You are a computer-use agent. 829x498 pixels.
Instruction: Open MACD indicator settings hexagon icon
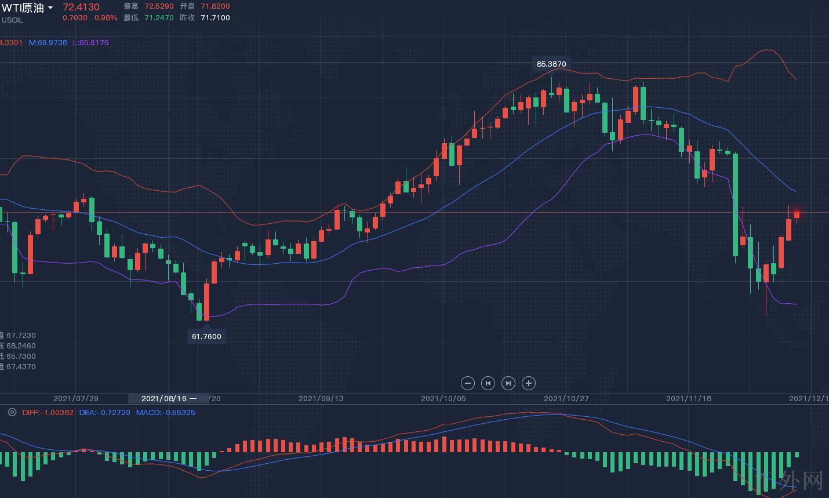12,412
